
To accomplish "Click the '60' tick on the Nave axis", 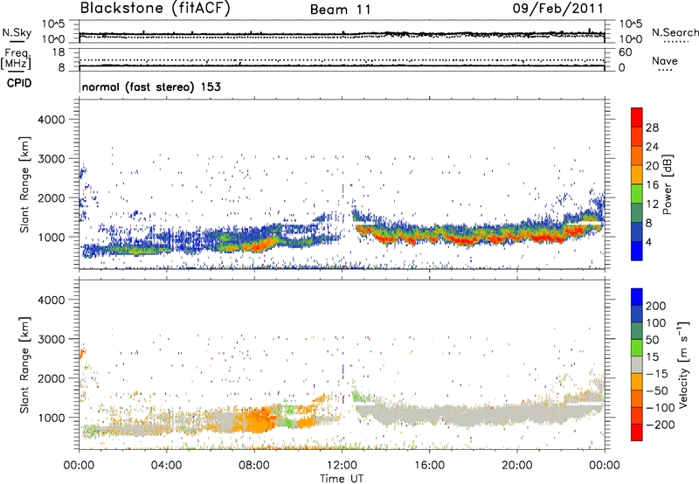I will (x=625, y=52).
